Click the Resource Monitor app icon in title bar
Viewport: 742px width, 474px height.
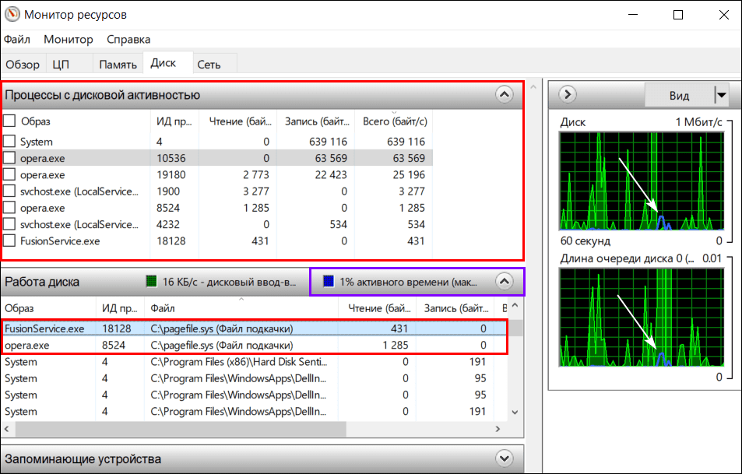point(12,15)
